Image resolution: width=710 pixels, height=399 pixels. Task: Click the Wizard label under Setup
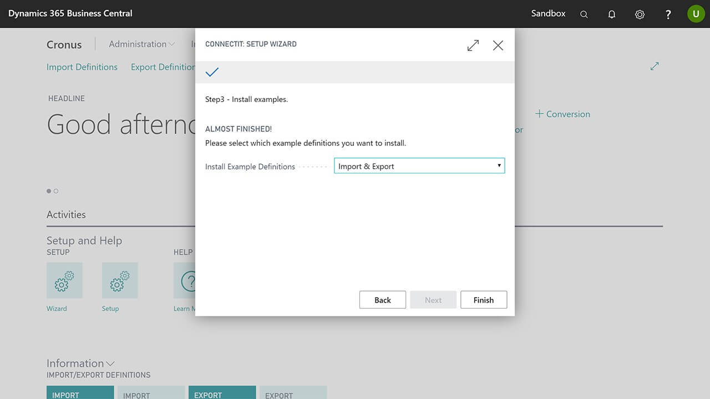57,309
